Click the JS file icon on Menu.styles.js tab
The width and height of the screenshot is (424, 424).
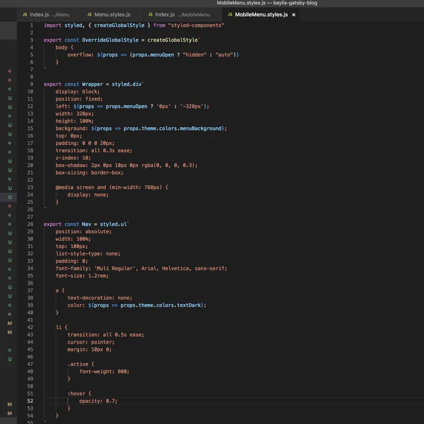[x=89, y=14]
